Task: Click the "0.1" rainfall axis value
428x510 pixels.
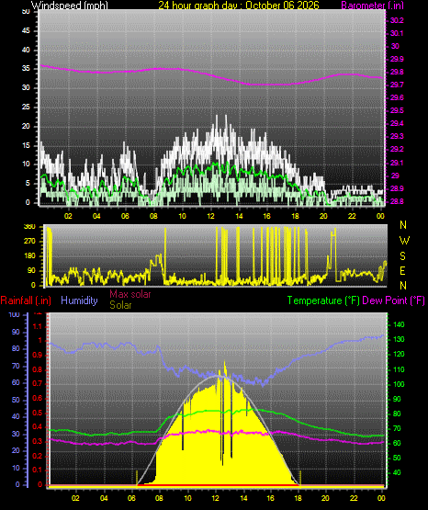Action: tap(38, 470)
